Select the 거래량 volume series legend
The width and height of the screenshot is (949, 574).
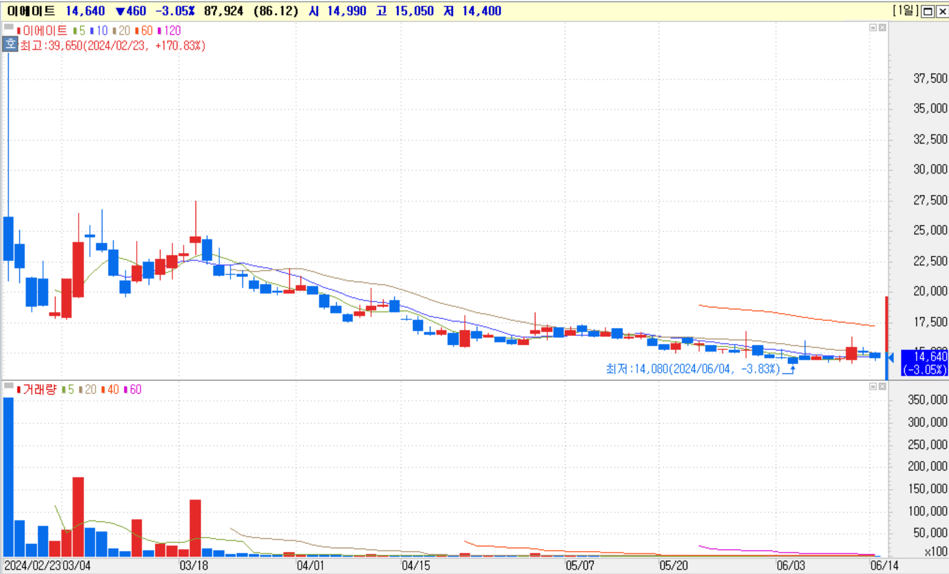[37, 390]
